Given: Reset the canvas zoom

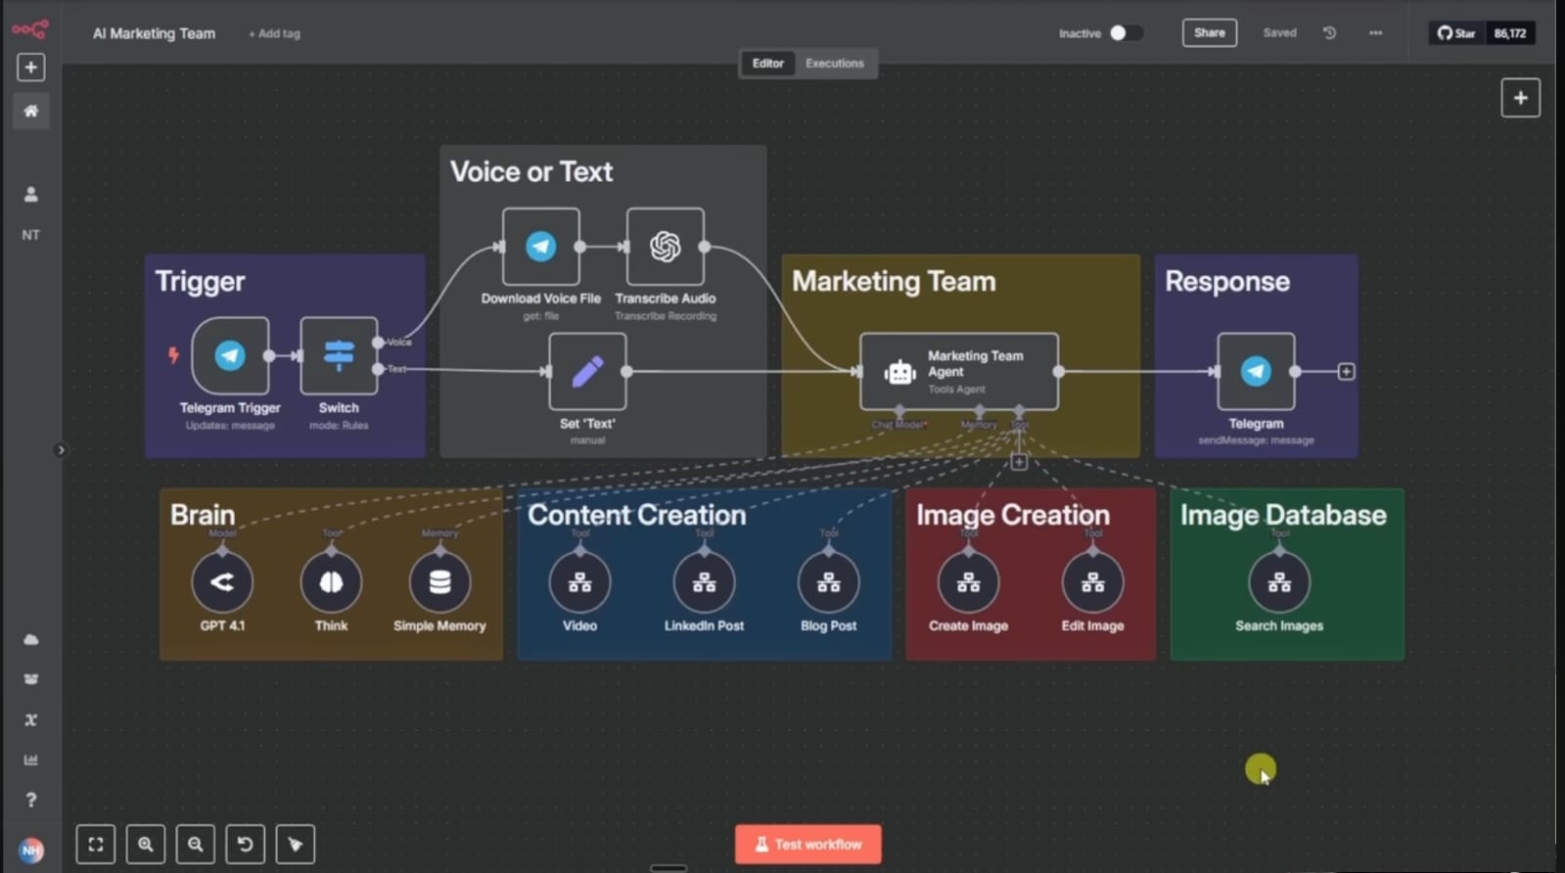Looking at the screenshot, I should pos(245,844).
